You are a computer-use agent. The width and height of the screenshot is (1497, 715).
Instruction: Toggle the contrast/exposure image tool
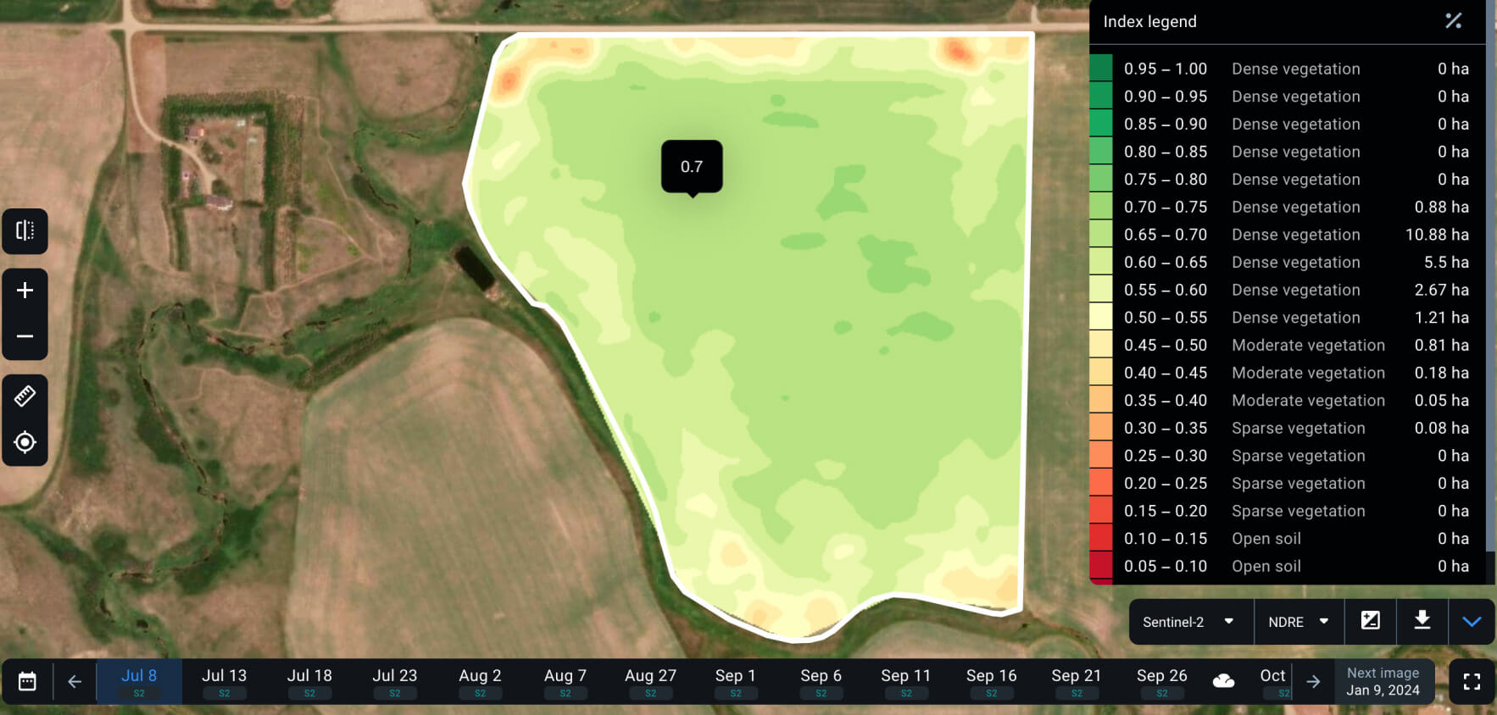point(1370,621)
